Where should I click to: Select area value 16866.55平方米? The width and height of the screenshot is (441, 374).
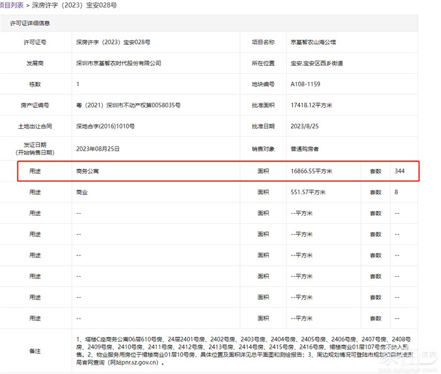coord(311,171)
